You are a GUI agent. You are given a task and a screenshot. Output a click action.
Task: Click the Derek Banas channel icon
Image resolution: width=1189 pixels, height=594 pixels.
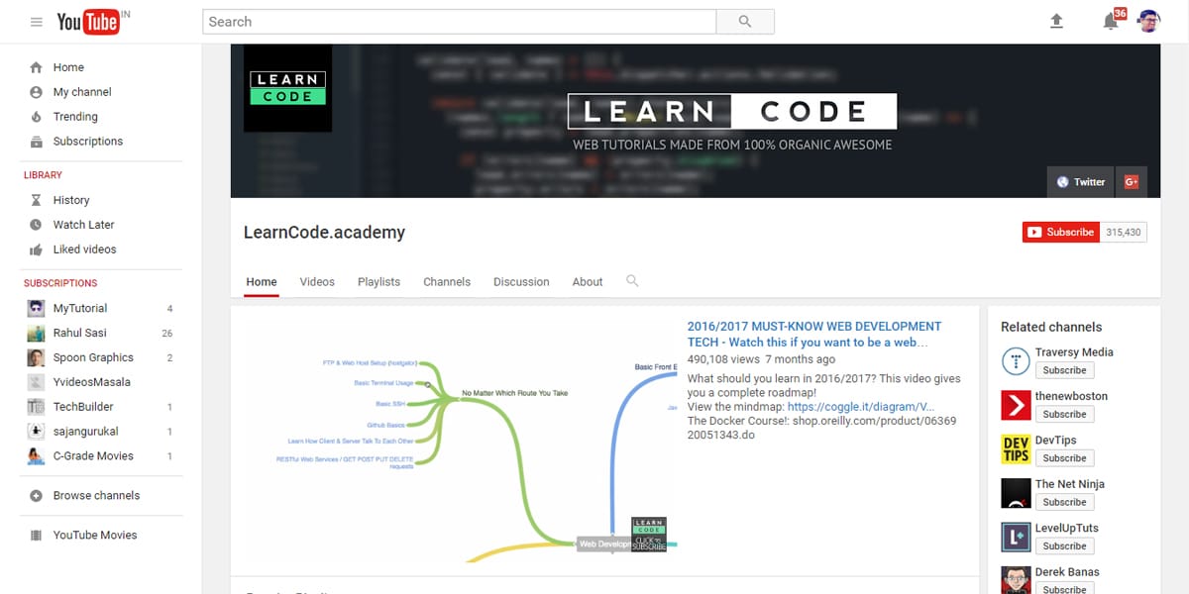1016,580
